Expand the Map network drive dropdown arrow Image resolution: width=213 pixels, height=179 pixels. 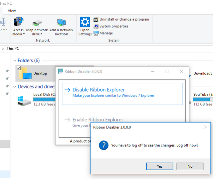tap(41, 34)
